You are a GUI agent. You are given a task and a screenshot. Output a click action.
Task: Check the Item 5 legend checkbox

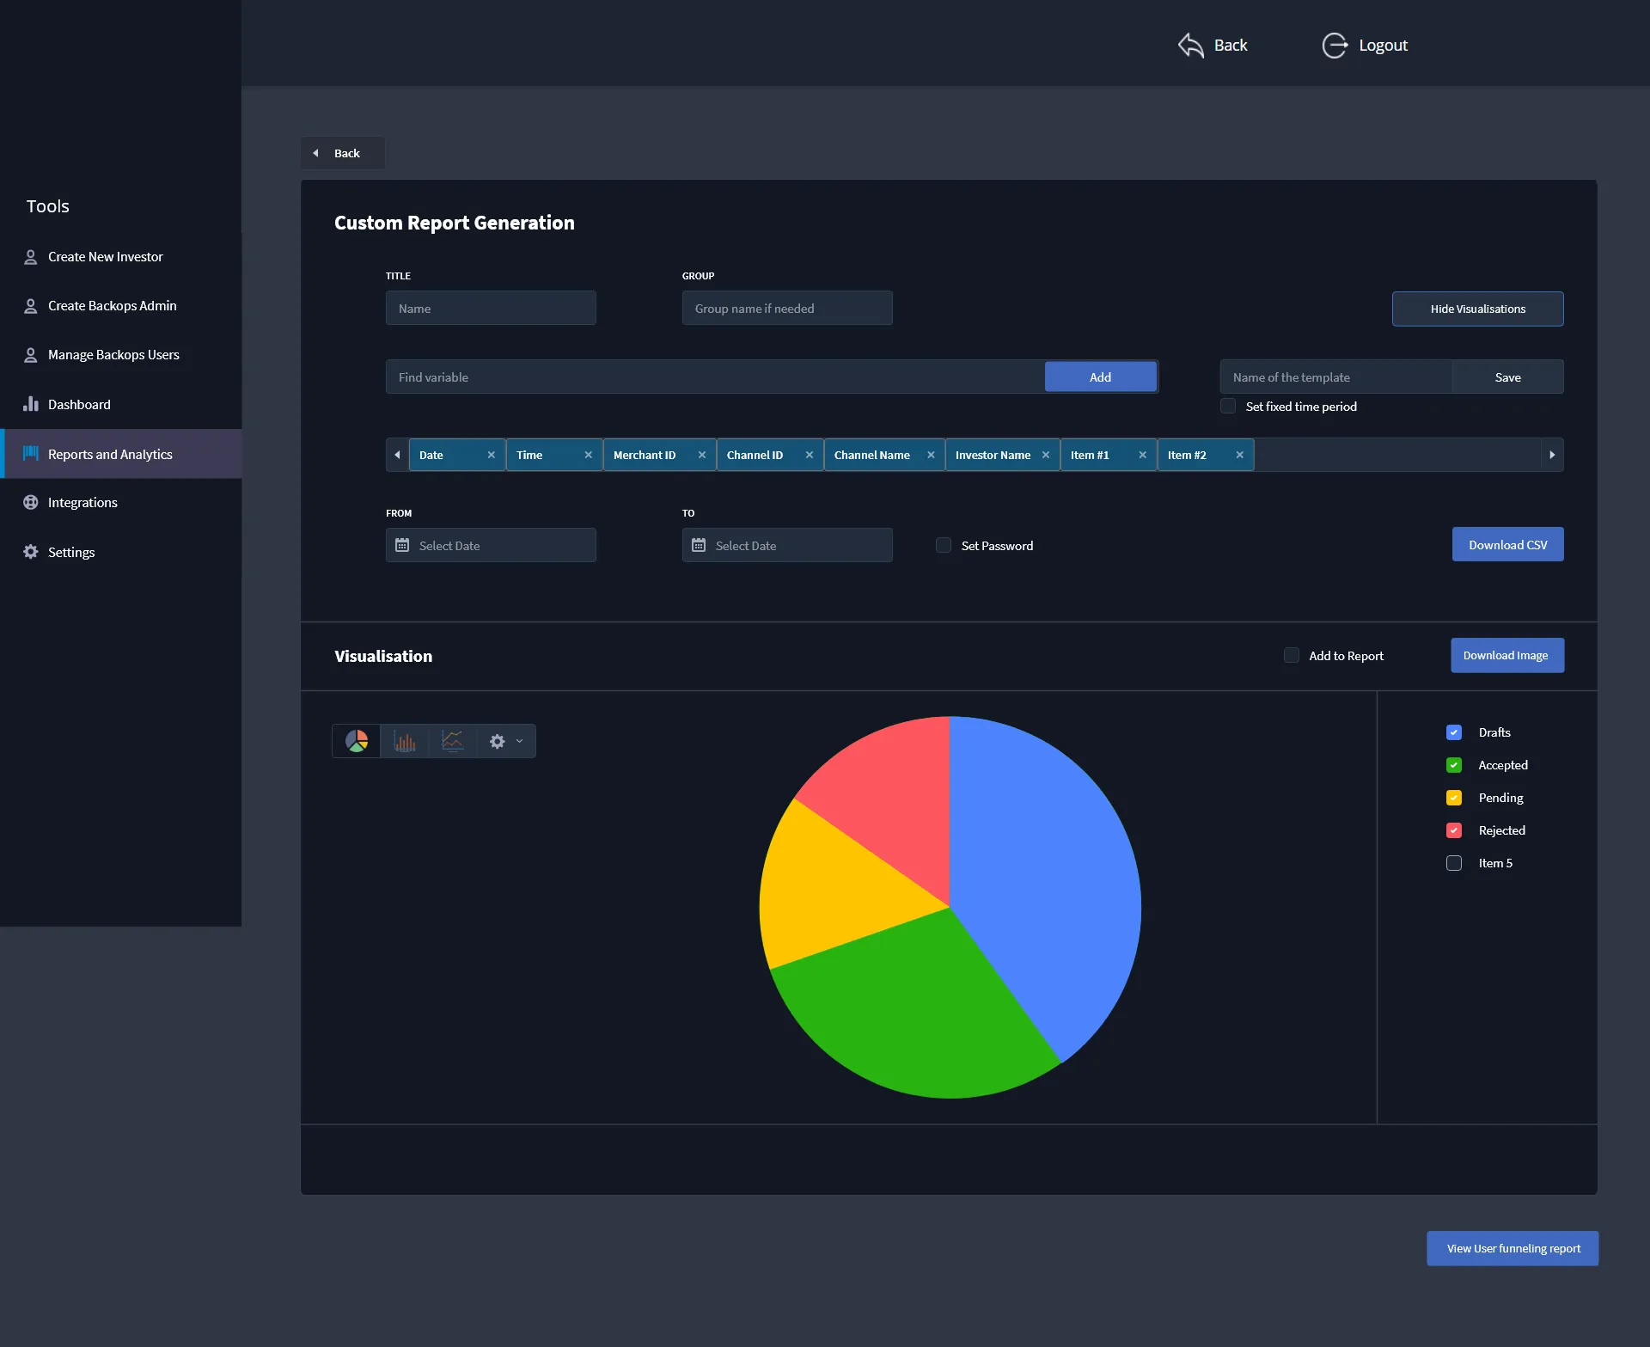coord(1454,863)
